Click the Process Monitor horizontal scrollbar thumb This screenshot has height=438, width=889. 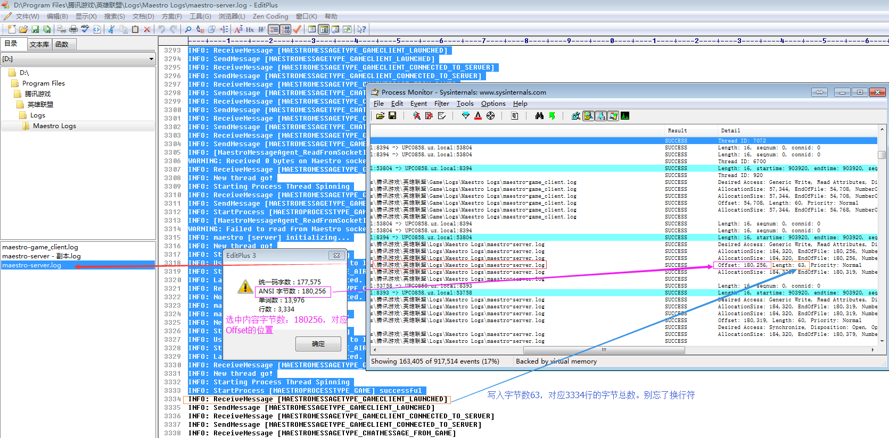pos(604,350)
